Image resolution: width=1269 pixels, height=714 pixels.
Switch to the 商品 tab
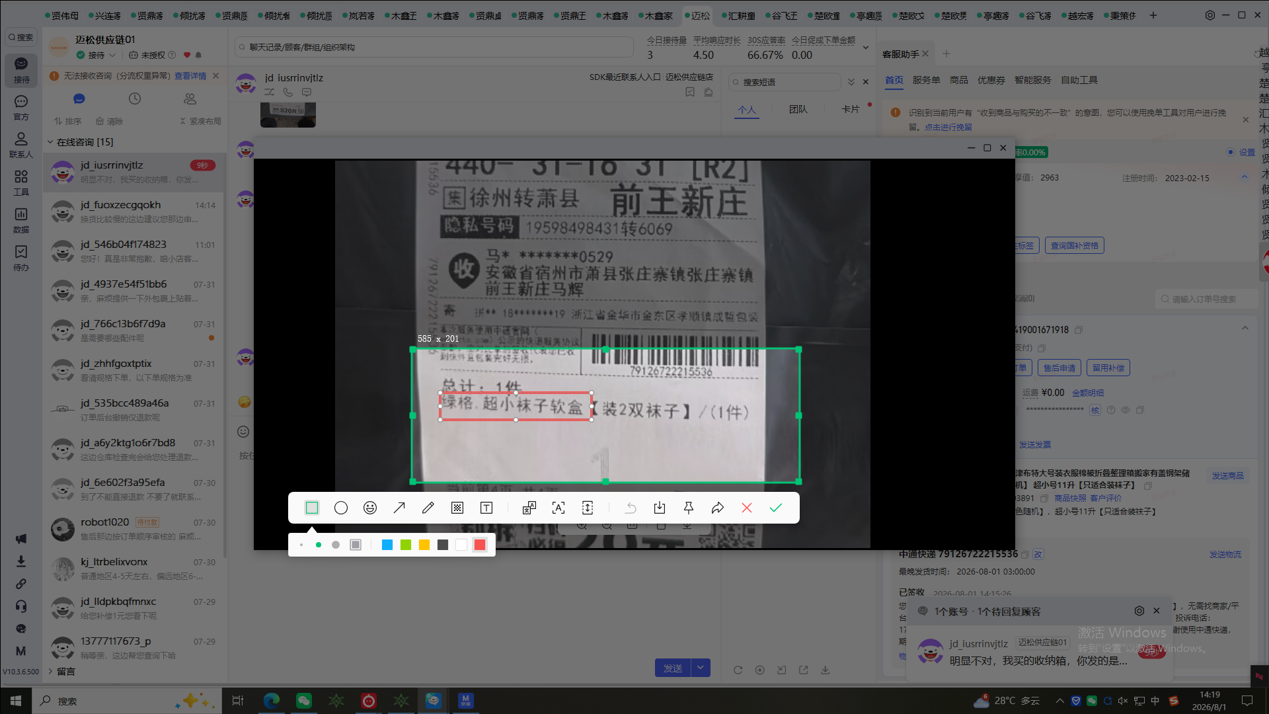point(959,80)
